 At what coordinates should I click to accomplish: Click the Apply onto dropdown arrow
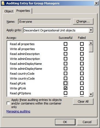(91, 30)
